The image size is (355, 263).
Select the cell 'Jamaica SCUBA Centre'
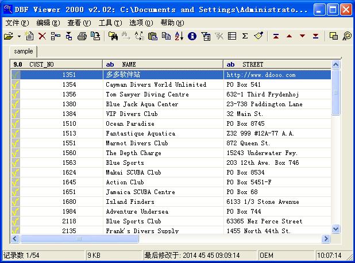pos(163,192)
